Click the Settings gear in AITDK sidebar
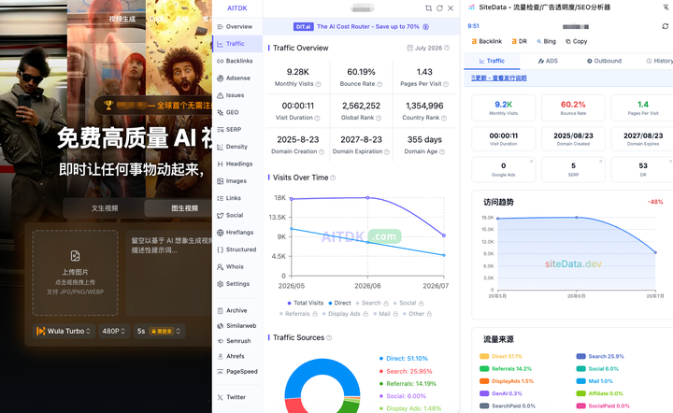The height and width of the screenshot is (413, 673). [221, 284]
